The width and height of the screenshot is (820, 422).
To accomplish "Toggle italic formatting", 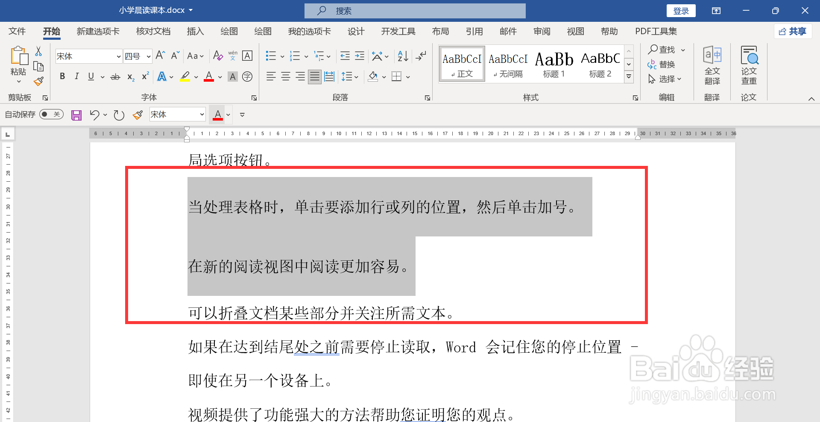I will [x=76, y=77].
